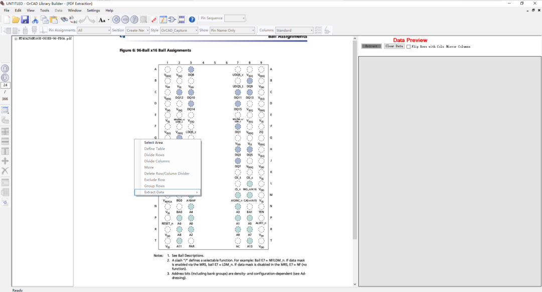Open the Window menu
Viewport: 542px width, 292px height.
coord(75,11)
